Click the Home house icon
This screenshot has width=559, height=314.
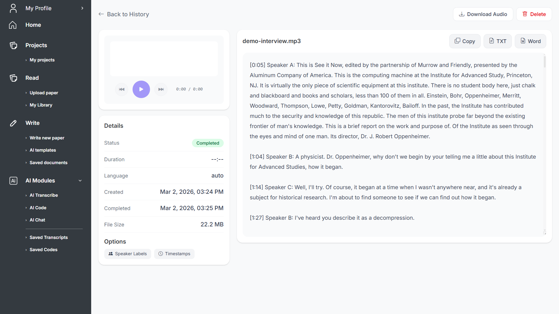[13, 25]
